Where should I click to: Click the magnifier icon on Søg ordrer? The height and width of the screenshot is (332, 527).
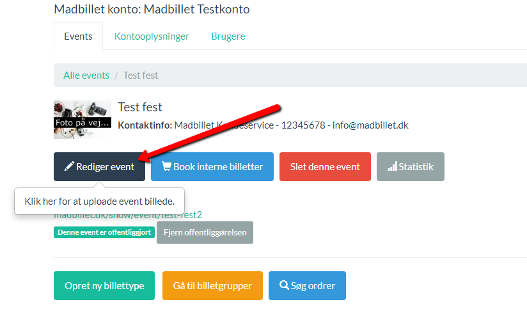285,285
